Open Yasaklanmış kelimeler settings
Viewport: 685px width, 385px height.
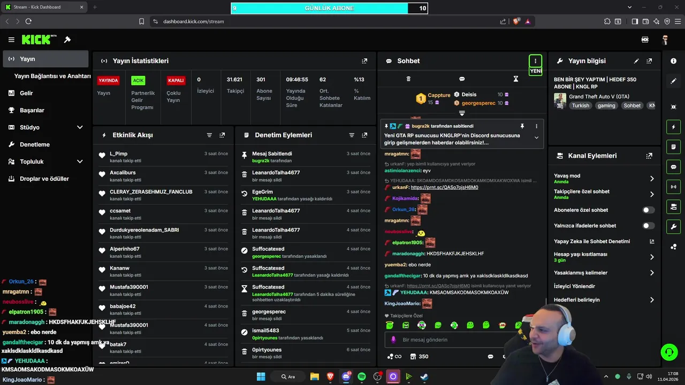coord(604,273)
